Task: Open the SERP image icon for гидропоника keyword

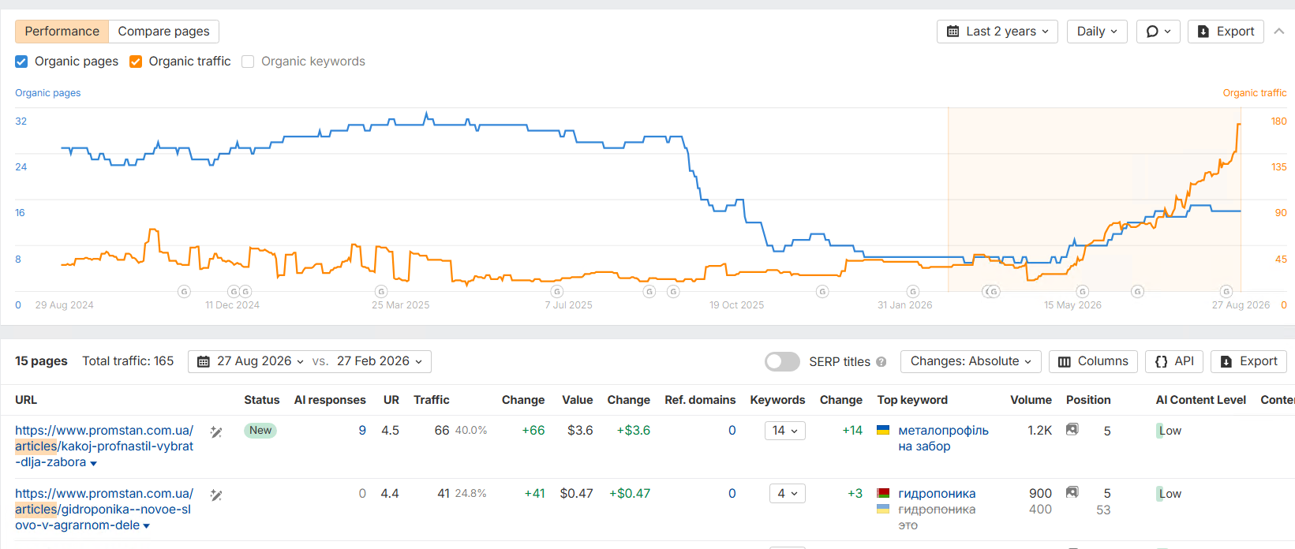Action: pyautogui.click(x=1072, y=492)
